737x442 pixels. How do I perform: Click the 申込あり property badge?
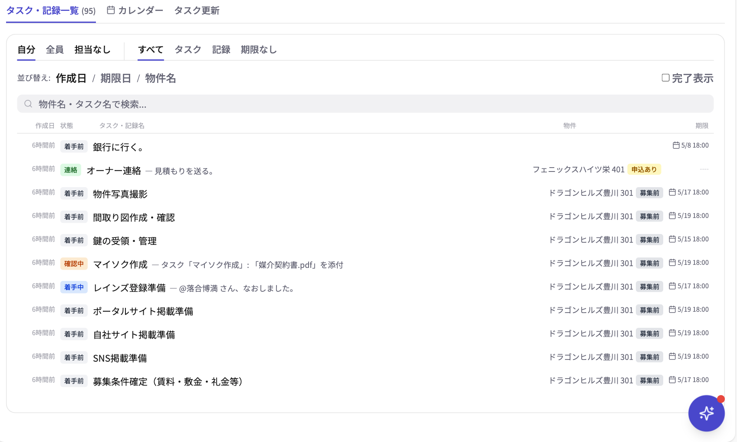pos(644,169)
